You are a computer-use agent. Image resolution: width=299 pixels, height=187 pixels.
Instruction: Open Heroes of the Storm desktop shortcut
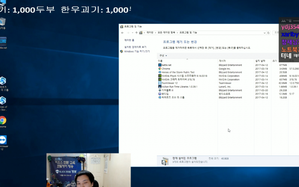(3, 101)
